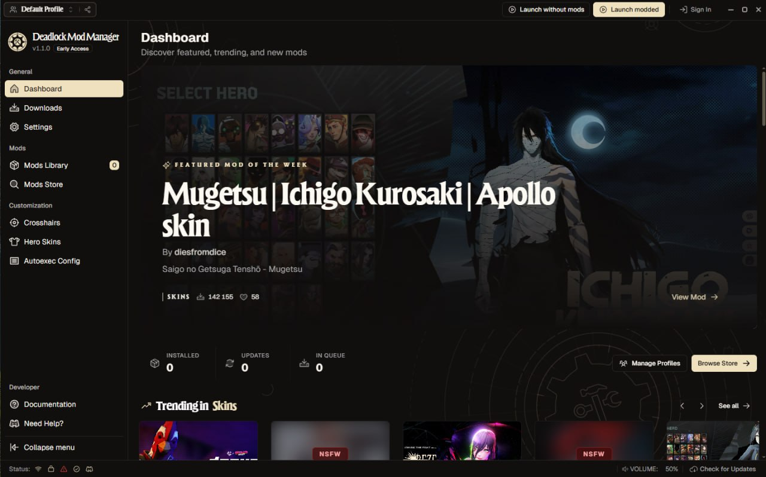766x477 pixels.
Task: Click the lock status icon
Action: tap(51, 469)
